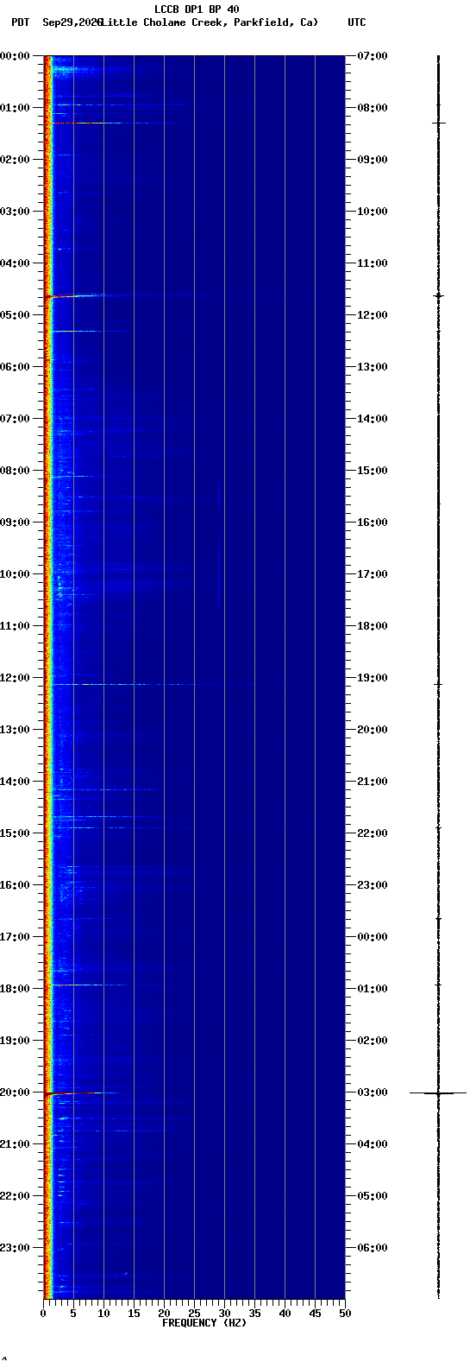
Task: Click '05:00' on the PDT time axis
Action: 16,315
